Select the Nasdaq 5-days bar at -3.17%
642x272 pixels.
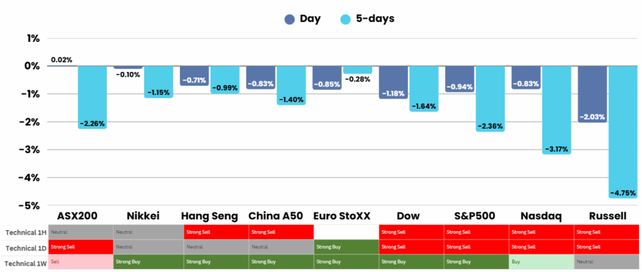pyautogui.click(x=556, y=110)
